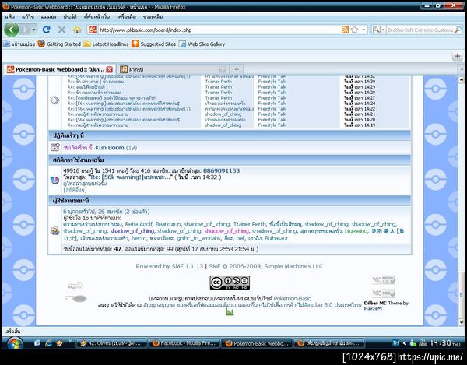467x365 pixels.
Task: Open the last menu bar item
Action: click(153, 16)
